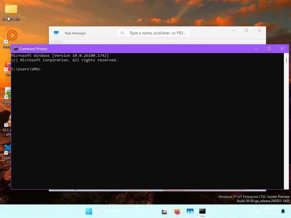The height and width of the screenshot is (218, 291).
Task: Open the notification bell in system tray
Action: tap(283, 211)
